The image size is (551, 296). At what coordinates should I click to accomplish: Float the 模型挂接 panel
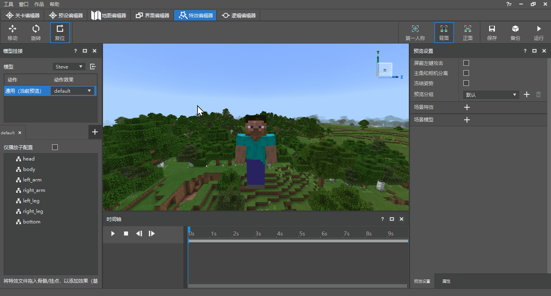coord(85,51)
